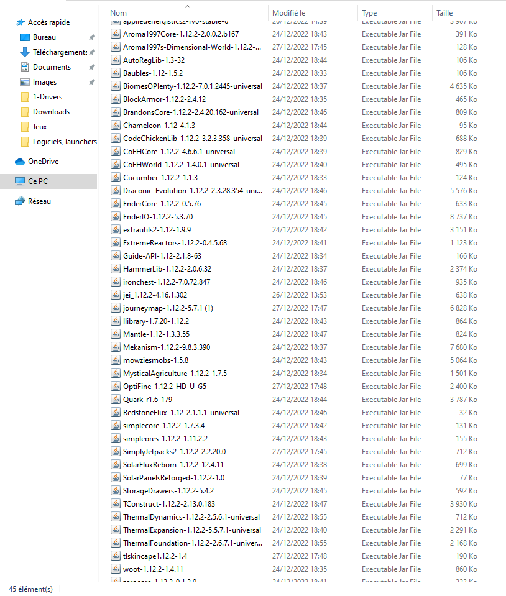Select file SolarFluxReborn-1.12.2-12.4.11
The image size is (506, 596).
tap(173, 465)
